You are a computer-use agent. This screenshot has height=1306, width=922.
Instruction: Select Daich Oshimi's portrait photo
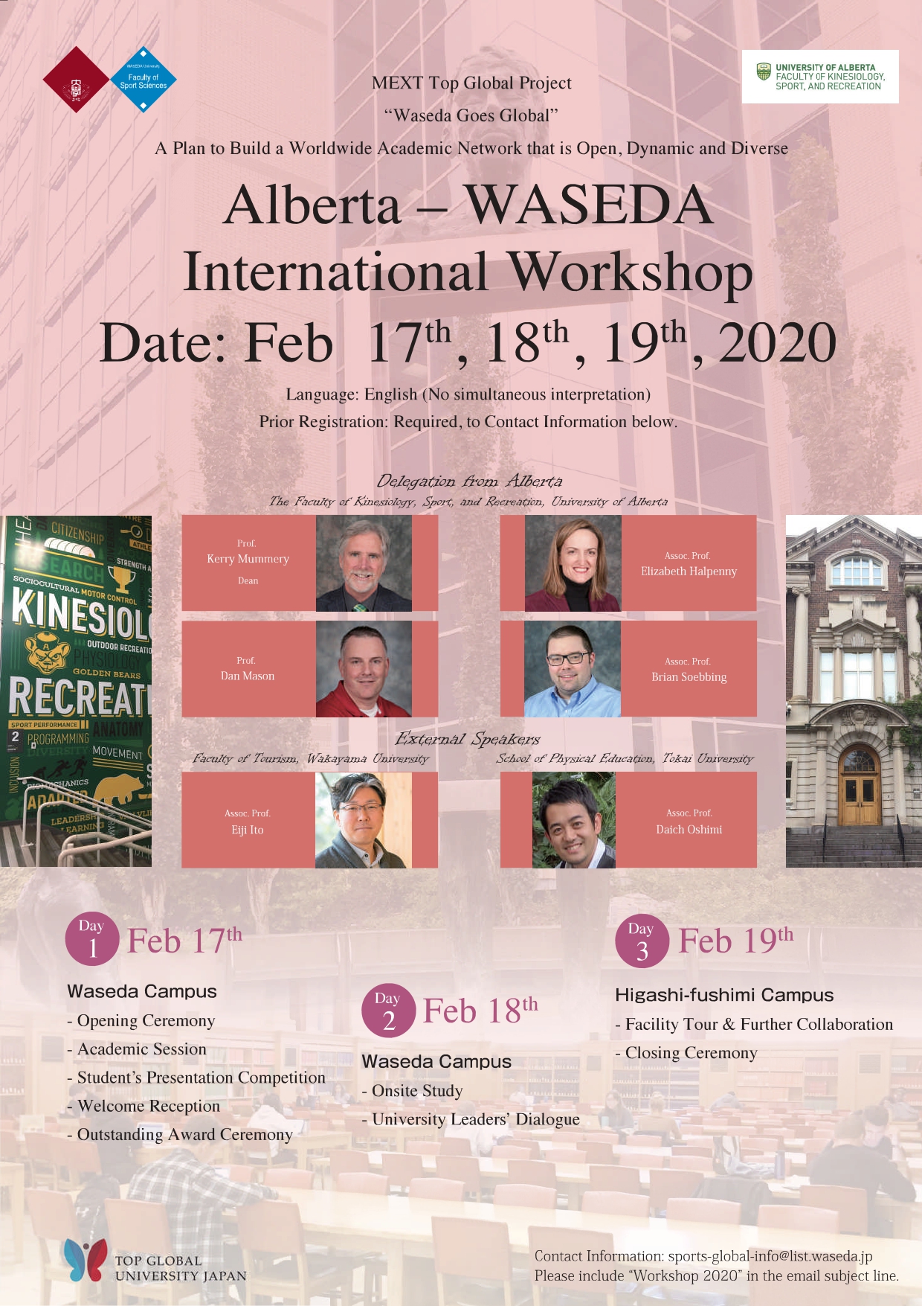coord(574,820)
